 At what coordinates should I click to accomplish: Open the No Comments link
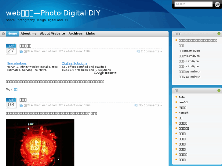pos(150,105)
